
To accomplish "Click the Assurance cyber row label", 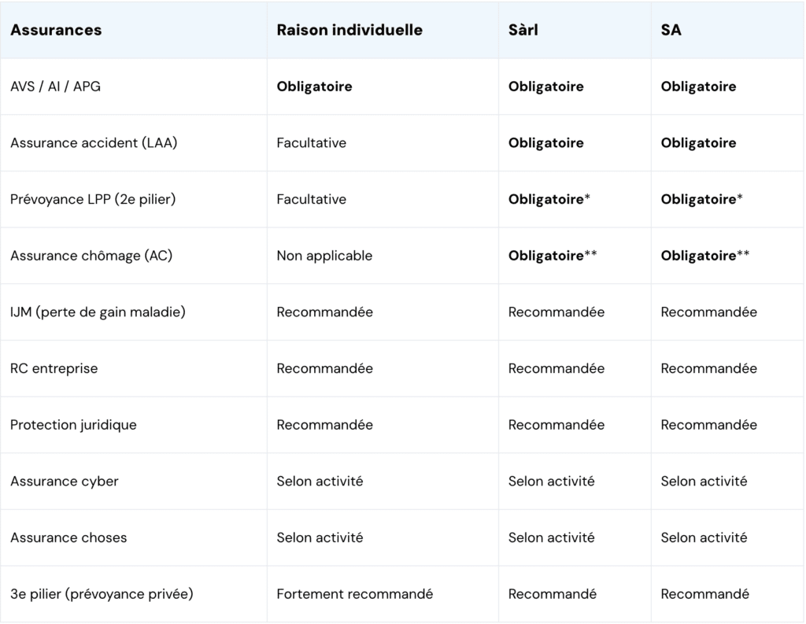I will [65, 481].
